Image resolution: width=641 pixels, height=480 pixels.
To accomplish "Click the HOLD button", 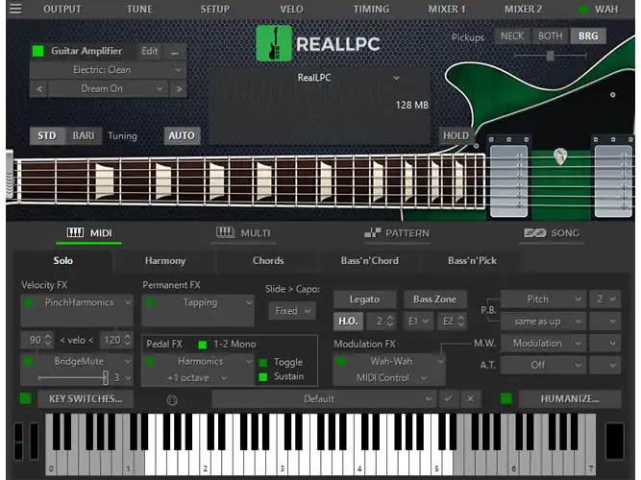I will [x=456, y=135].
